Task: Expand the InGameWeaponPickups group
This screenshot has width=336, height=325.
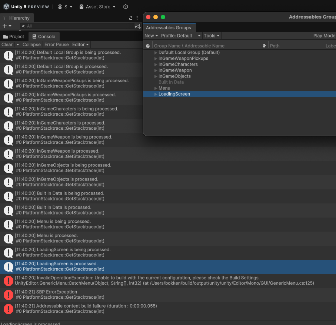Action: point(156,59)
